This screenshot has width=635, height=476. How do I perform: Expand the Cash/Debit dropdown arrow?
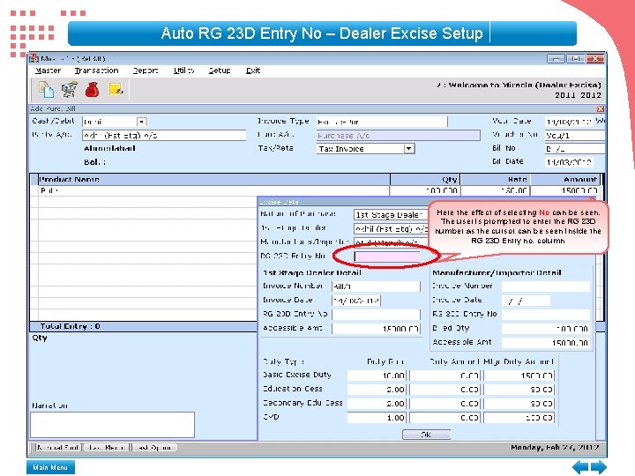(x=142, y=122)
